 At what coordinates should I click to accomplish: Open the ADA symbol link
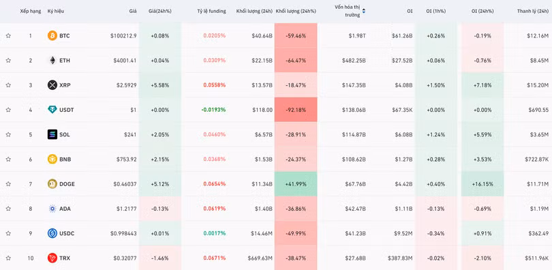point(65,209)
